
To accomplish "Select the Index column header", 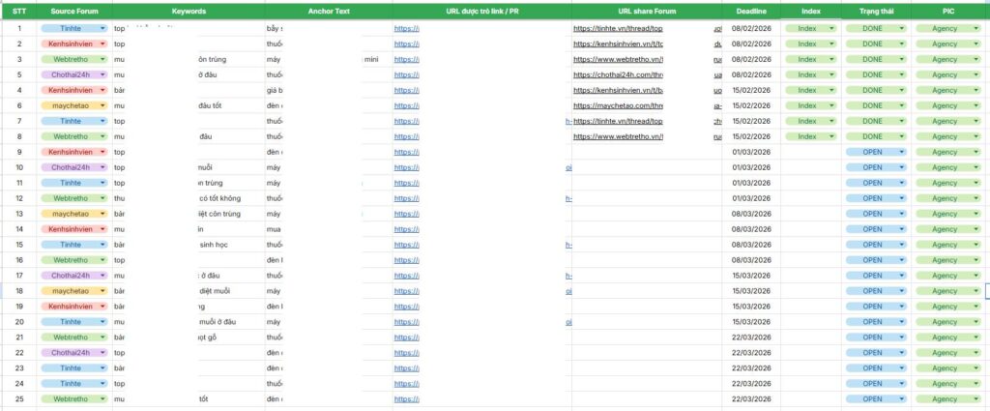I will click(x=811, y=12).
